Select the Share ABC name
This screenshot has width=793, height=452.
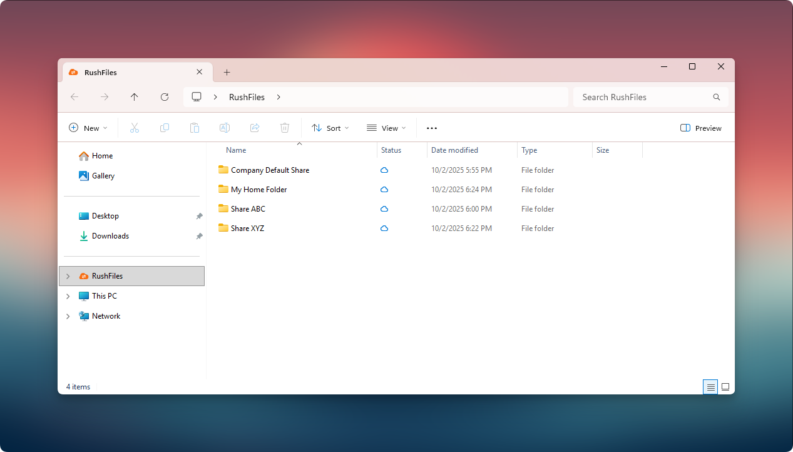pyautogui.click(x=248, y=209)
